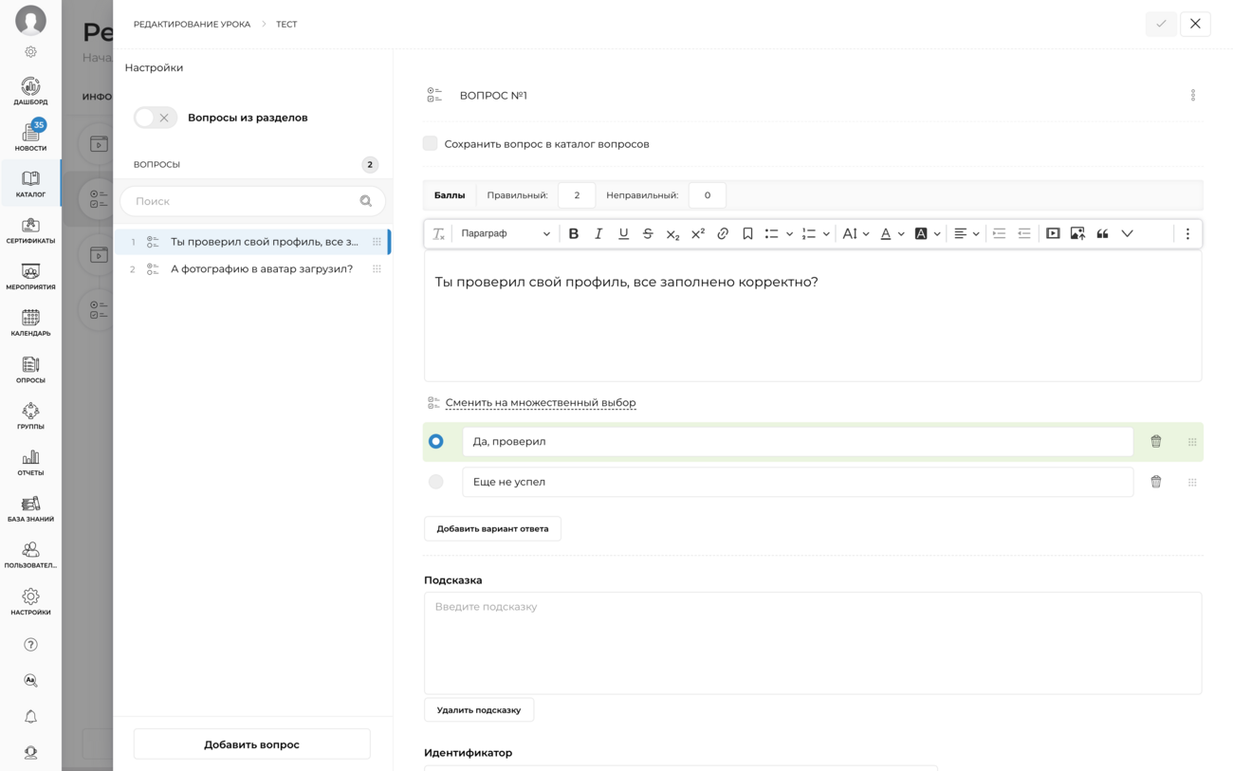Open the Календарь sidebar section

click(30, 322)
